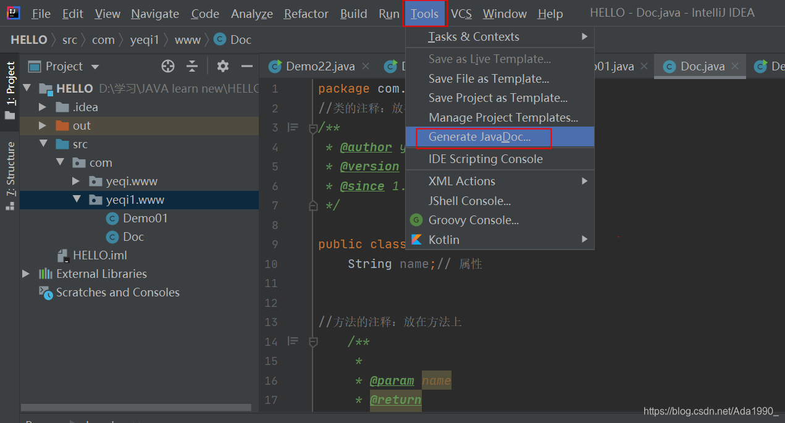The width and height of the screenshot is (785, 423).
Task: Click the .idea folder icon
Action: pos(62,107)
